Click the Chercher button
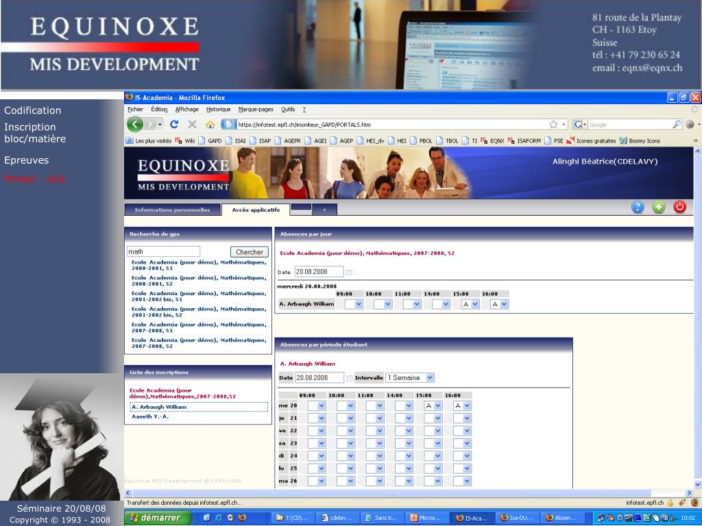Image resolution: width=702 pixels, height=526 pixels. [250, 252]
